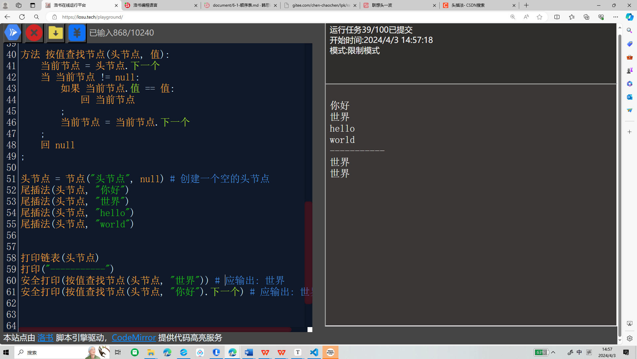This screenshot has height=359, width=637.
Task: Click the 模式:限制模式 status text
Action: pyautogui.click(x=354, y=51)
